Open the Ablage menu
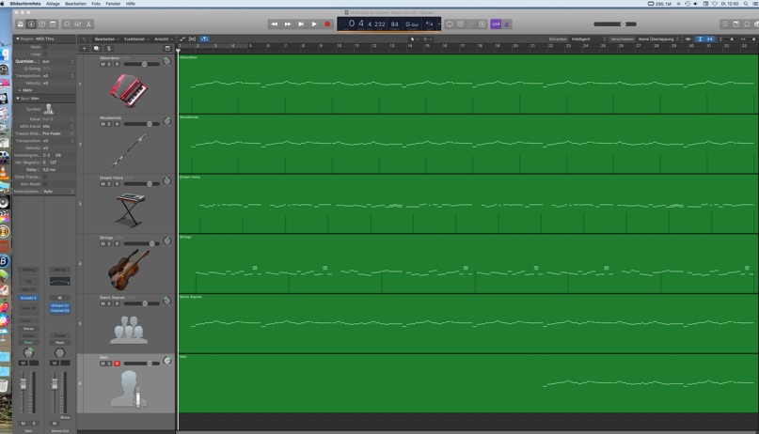Image resolution: width=759 pixels, height=434 pixels. [53, 4]
